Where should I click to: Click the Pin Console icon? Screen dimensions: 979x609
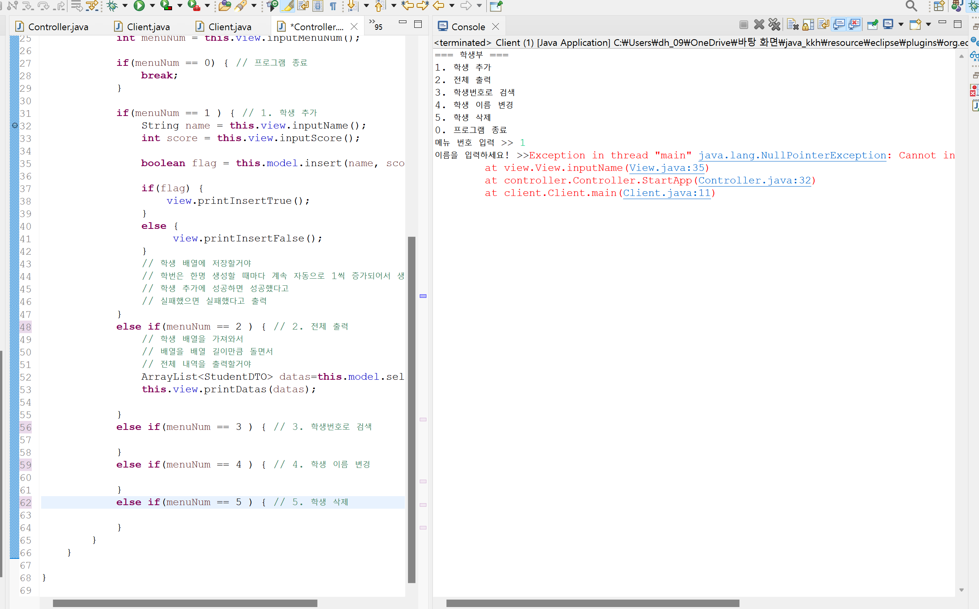tap(872, 25)
